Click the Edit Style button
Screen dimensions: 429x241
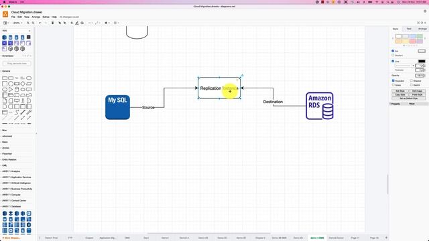(x=400, y=91)
